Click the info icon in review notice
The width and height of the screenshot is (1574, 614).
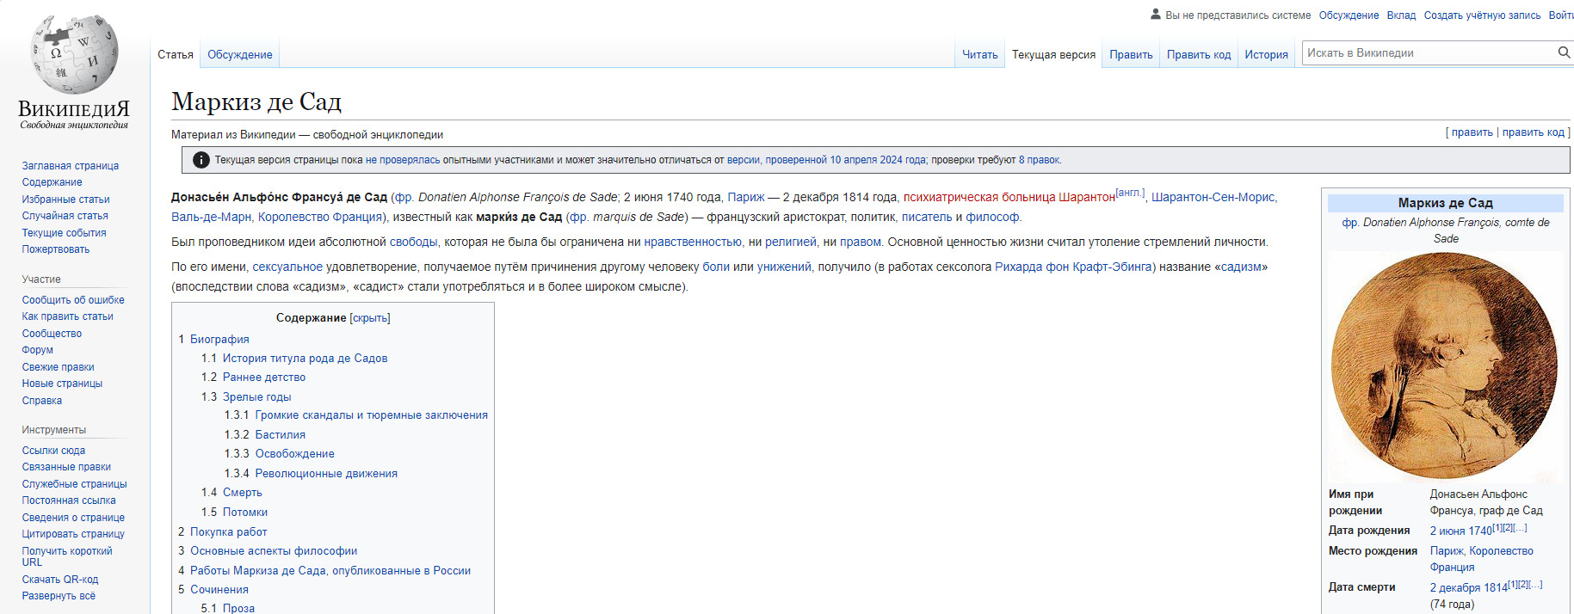[201, 160]
